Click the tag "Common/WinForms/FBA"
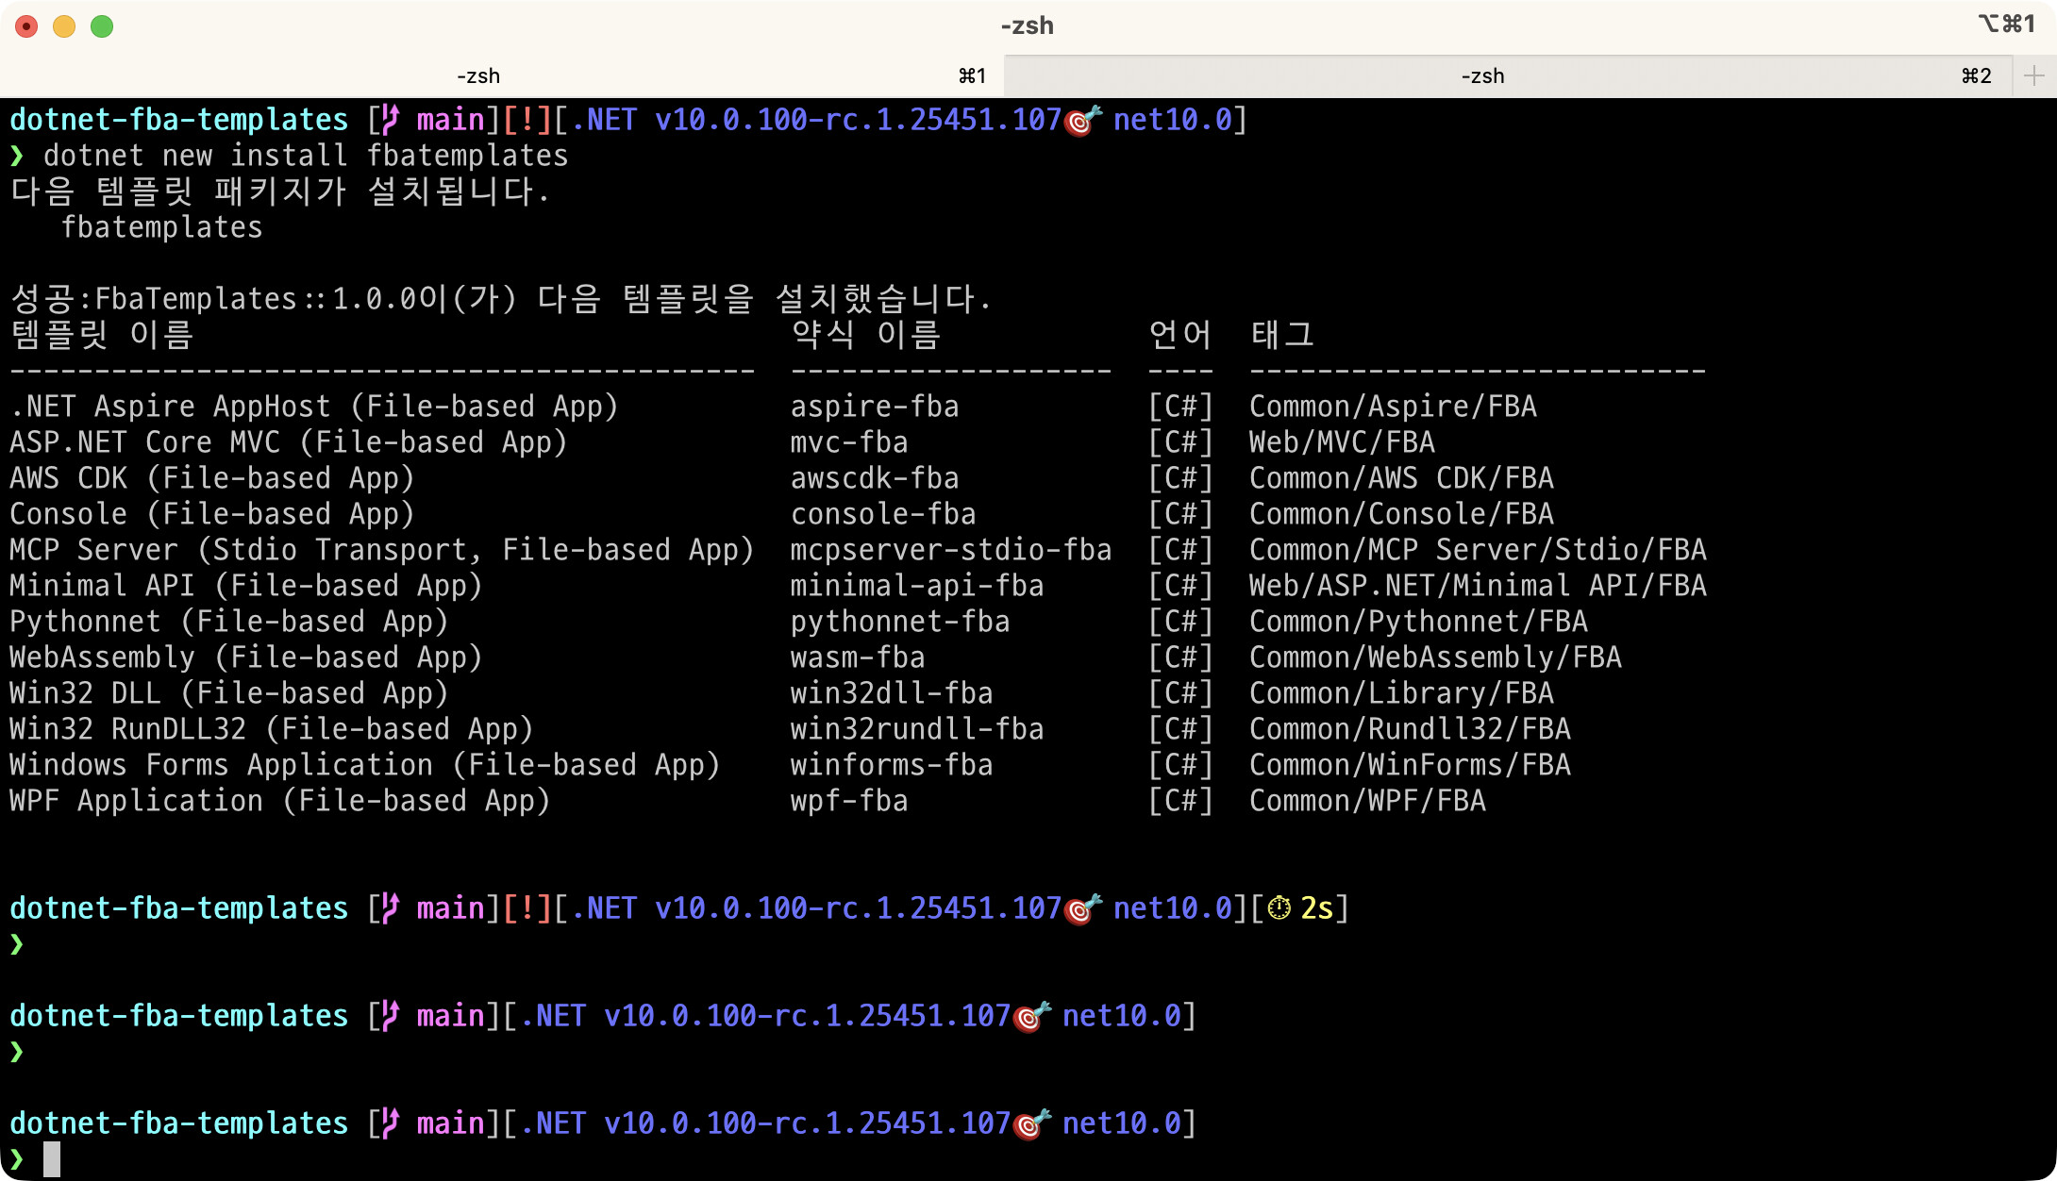The width and height of the screenshot is (2057, 1181). point(1410,765)
